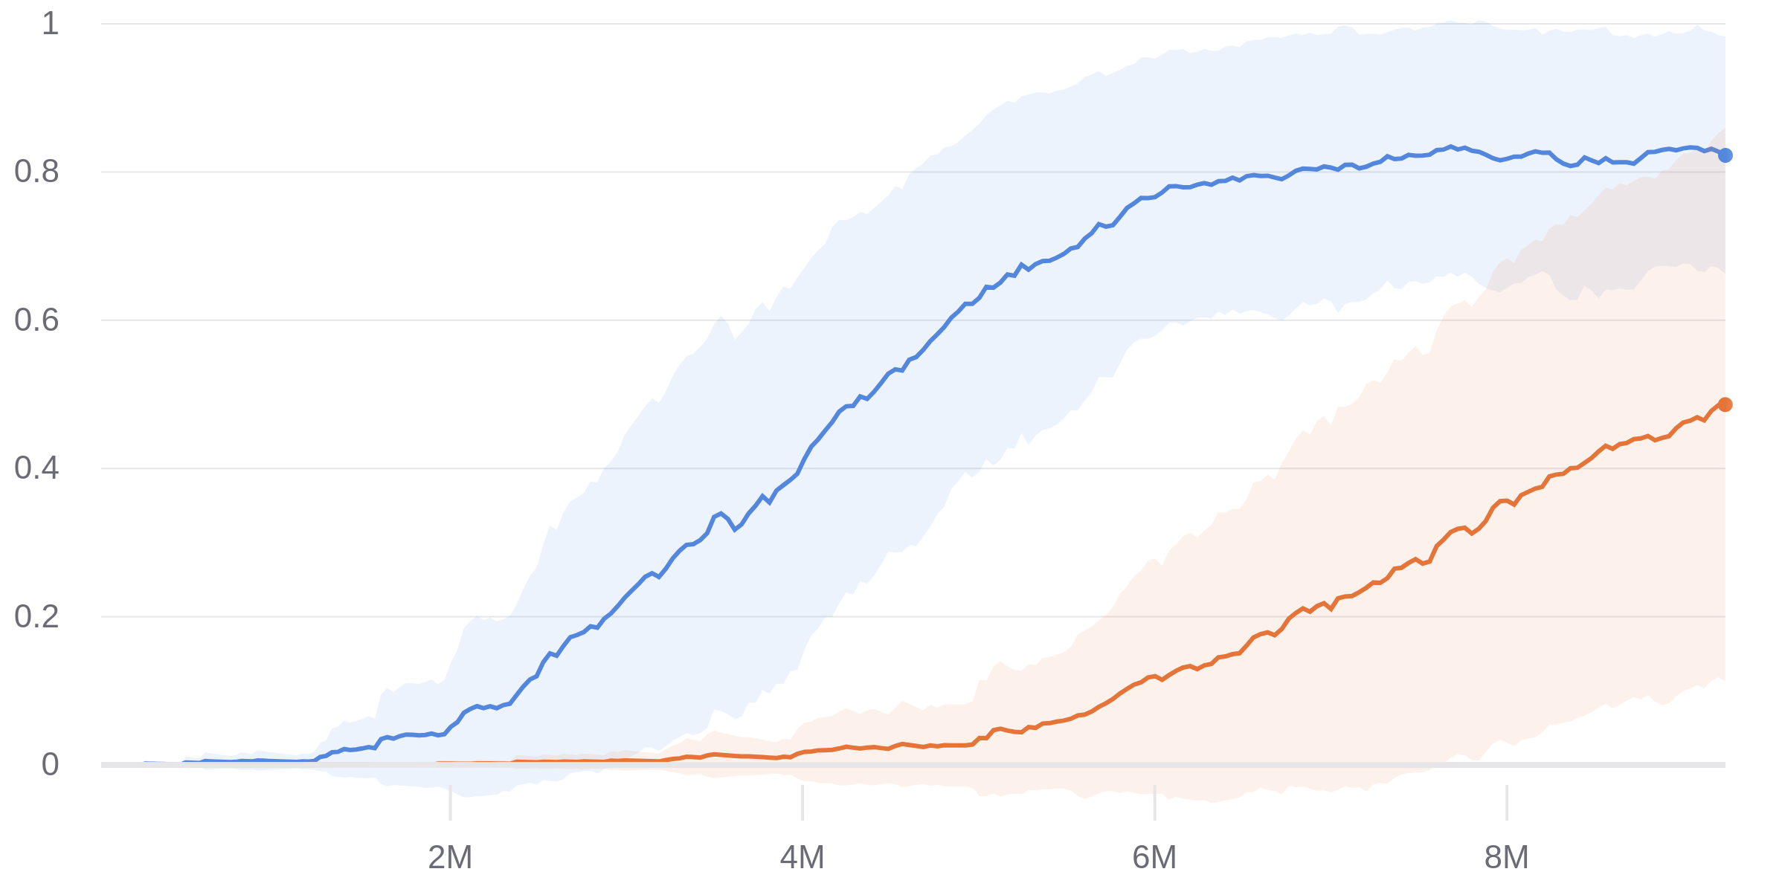Click the 0.2 y-axis label

[x=36, y=616]
